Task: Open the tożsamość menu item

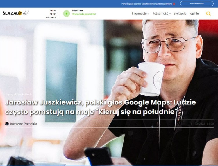Action: coord(161,13)
